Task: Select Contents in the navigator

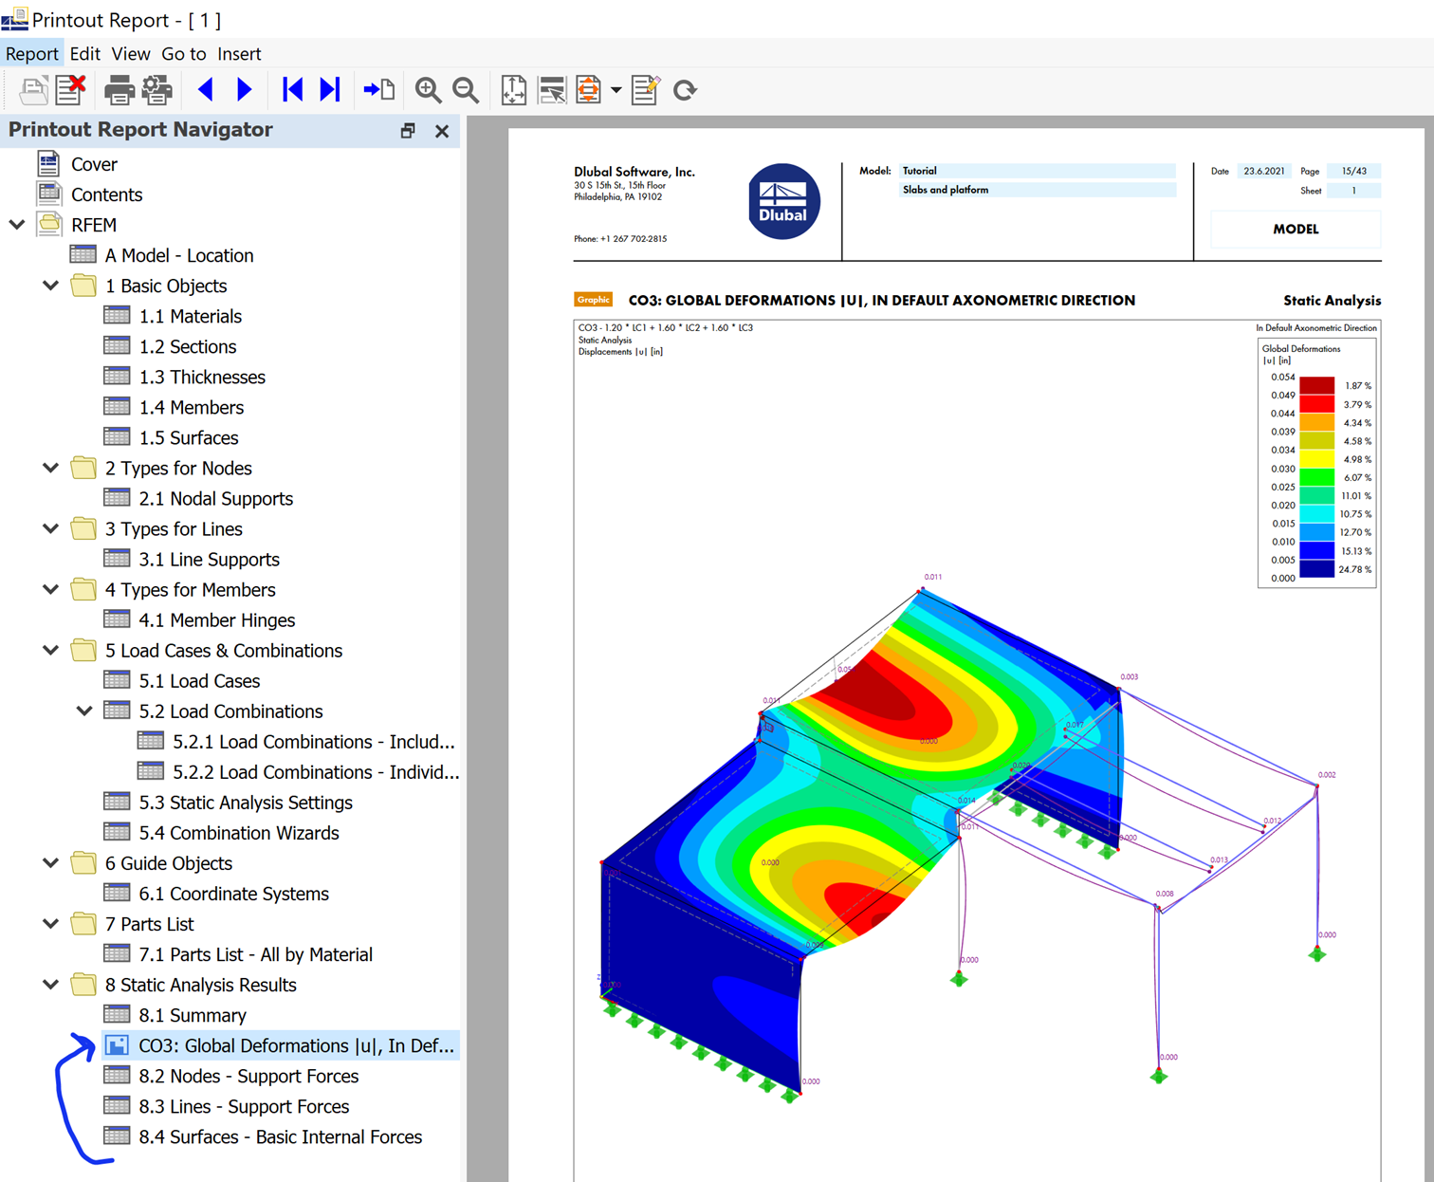Action: [106, 194]
